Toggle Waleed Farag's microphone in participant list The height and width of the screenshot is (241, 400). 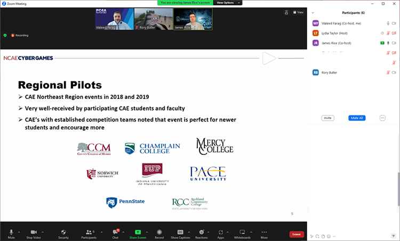click(388, 23)
